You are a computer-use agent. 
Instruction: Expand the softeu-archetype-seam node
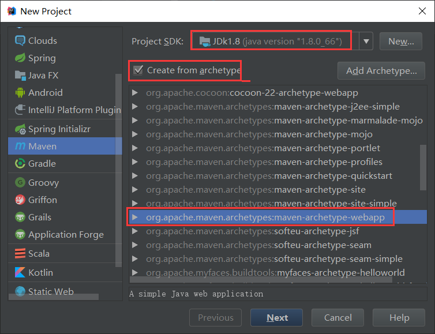coord(135,245)
